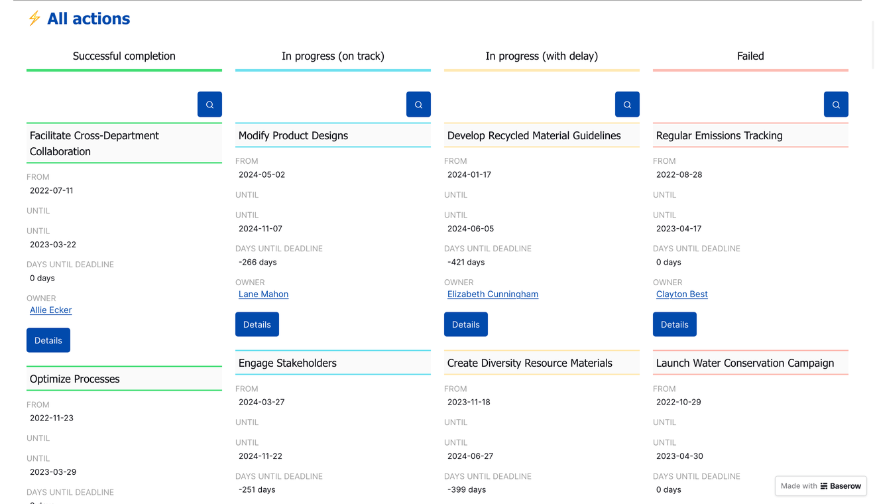The image size is (875, 504).
Task: Click the Baserow logo badge
Action: [821, 486]
